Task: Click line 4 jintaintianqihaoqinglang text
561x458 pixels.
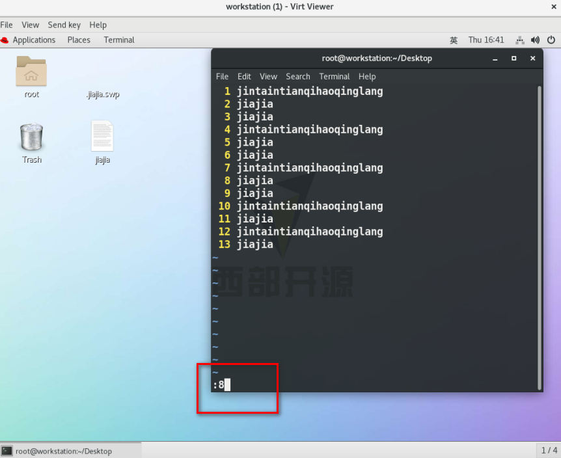Action: point(310,129)
